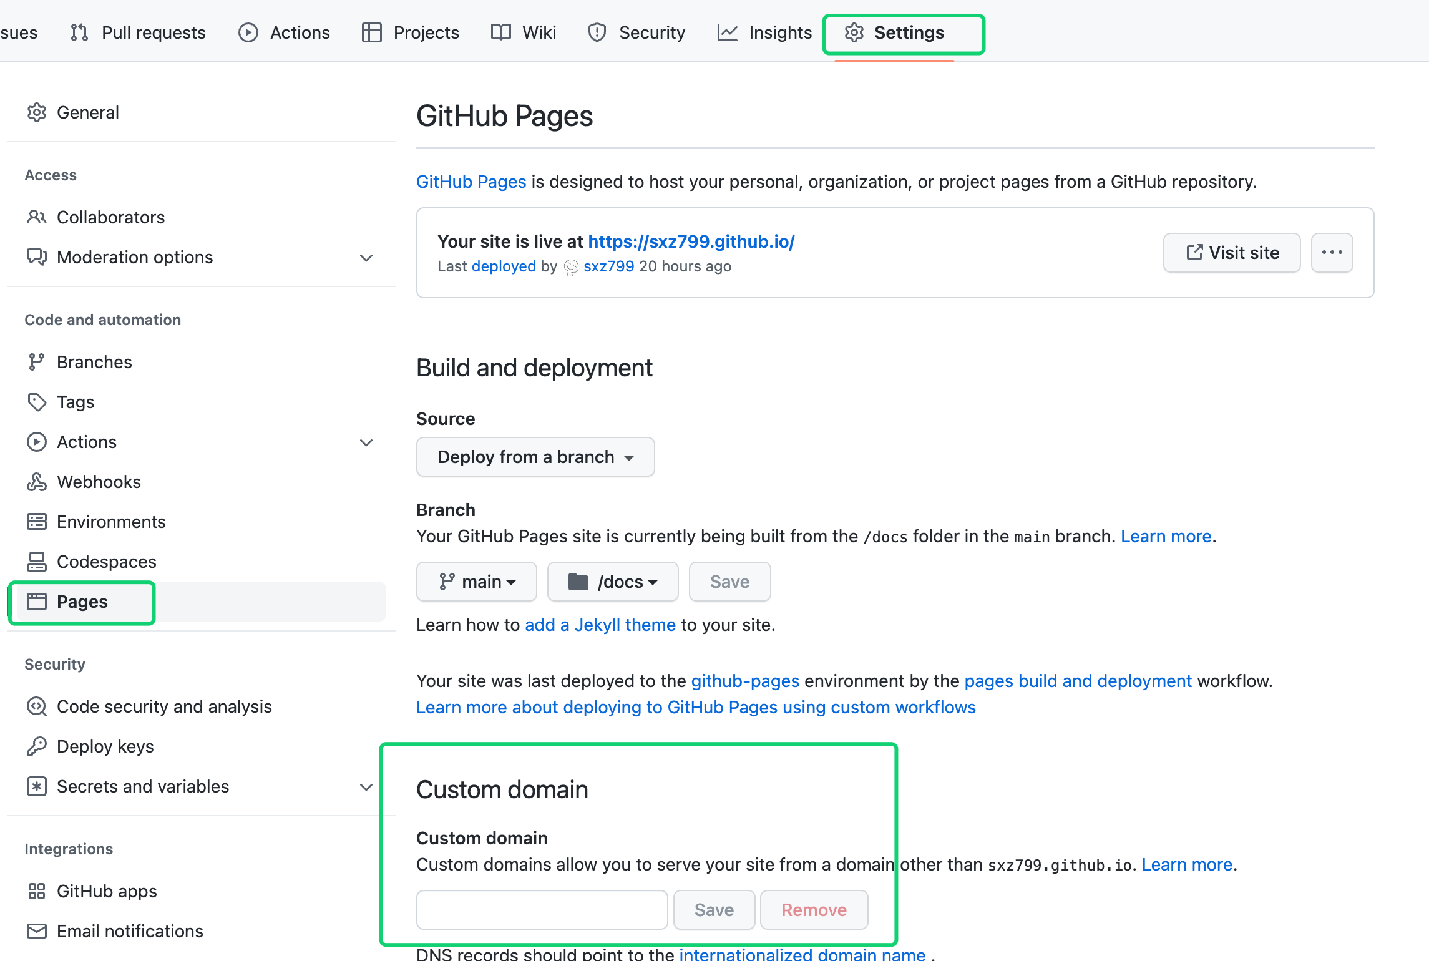The image size is (1429, 961).
Task: Click the Remove custom domain button
Action: tap(814, 910)
